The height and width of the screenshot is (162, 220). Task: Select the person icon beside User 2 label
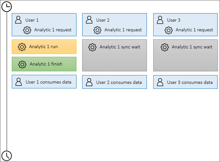[89, 20]
